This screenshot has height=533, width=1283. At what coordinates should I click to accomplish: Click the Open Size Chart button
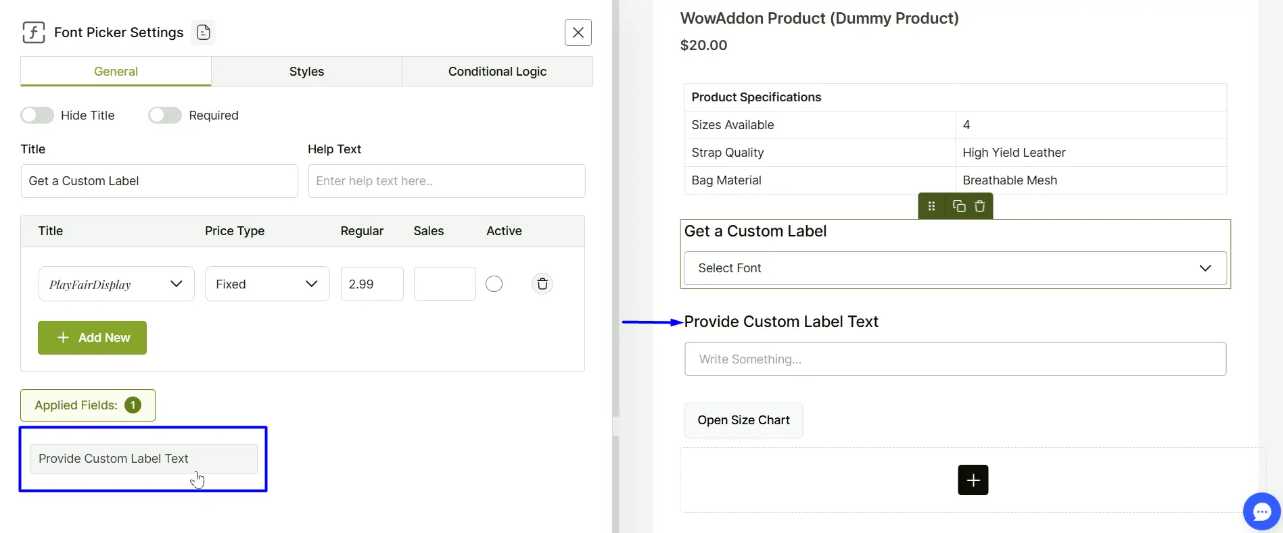[x=743, y=420]
